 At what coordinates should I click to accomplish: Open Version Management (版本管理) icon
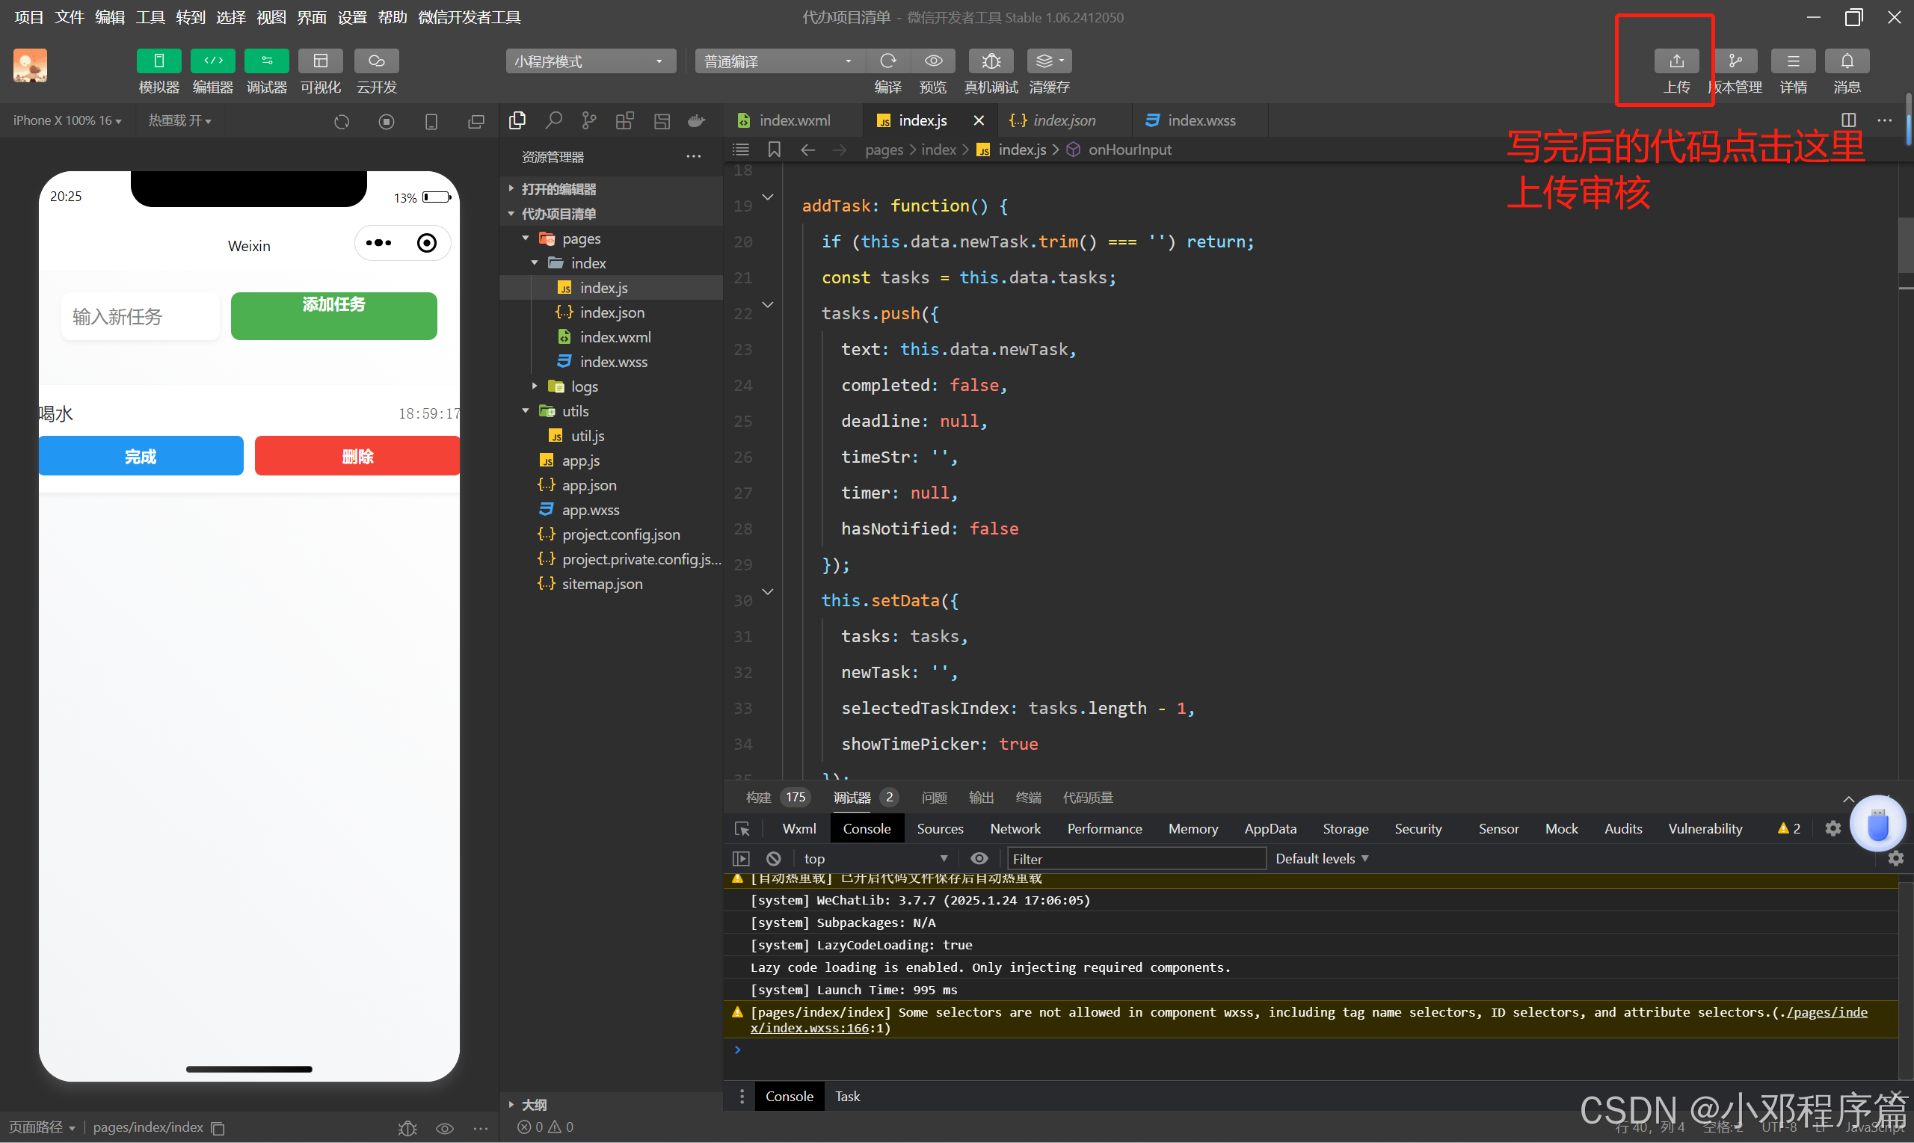1735,61
